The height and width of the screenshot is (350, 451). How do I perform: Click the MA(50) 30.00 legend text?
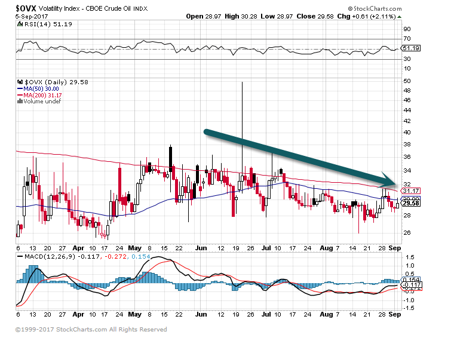(41, 89)
